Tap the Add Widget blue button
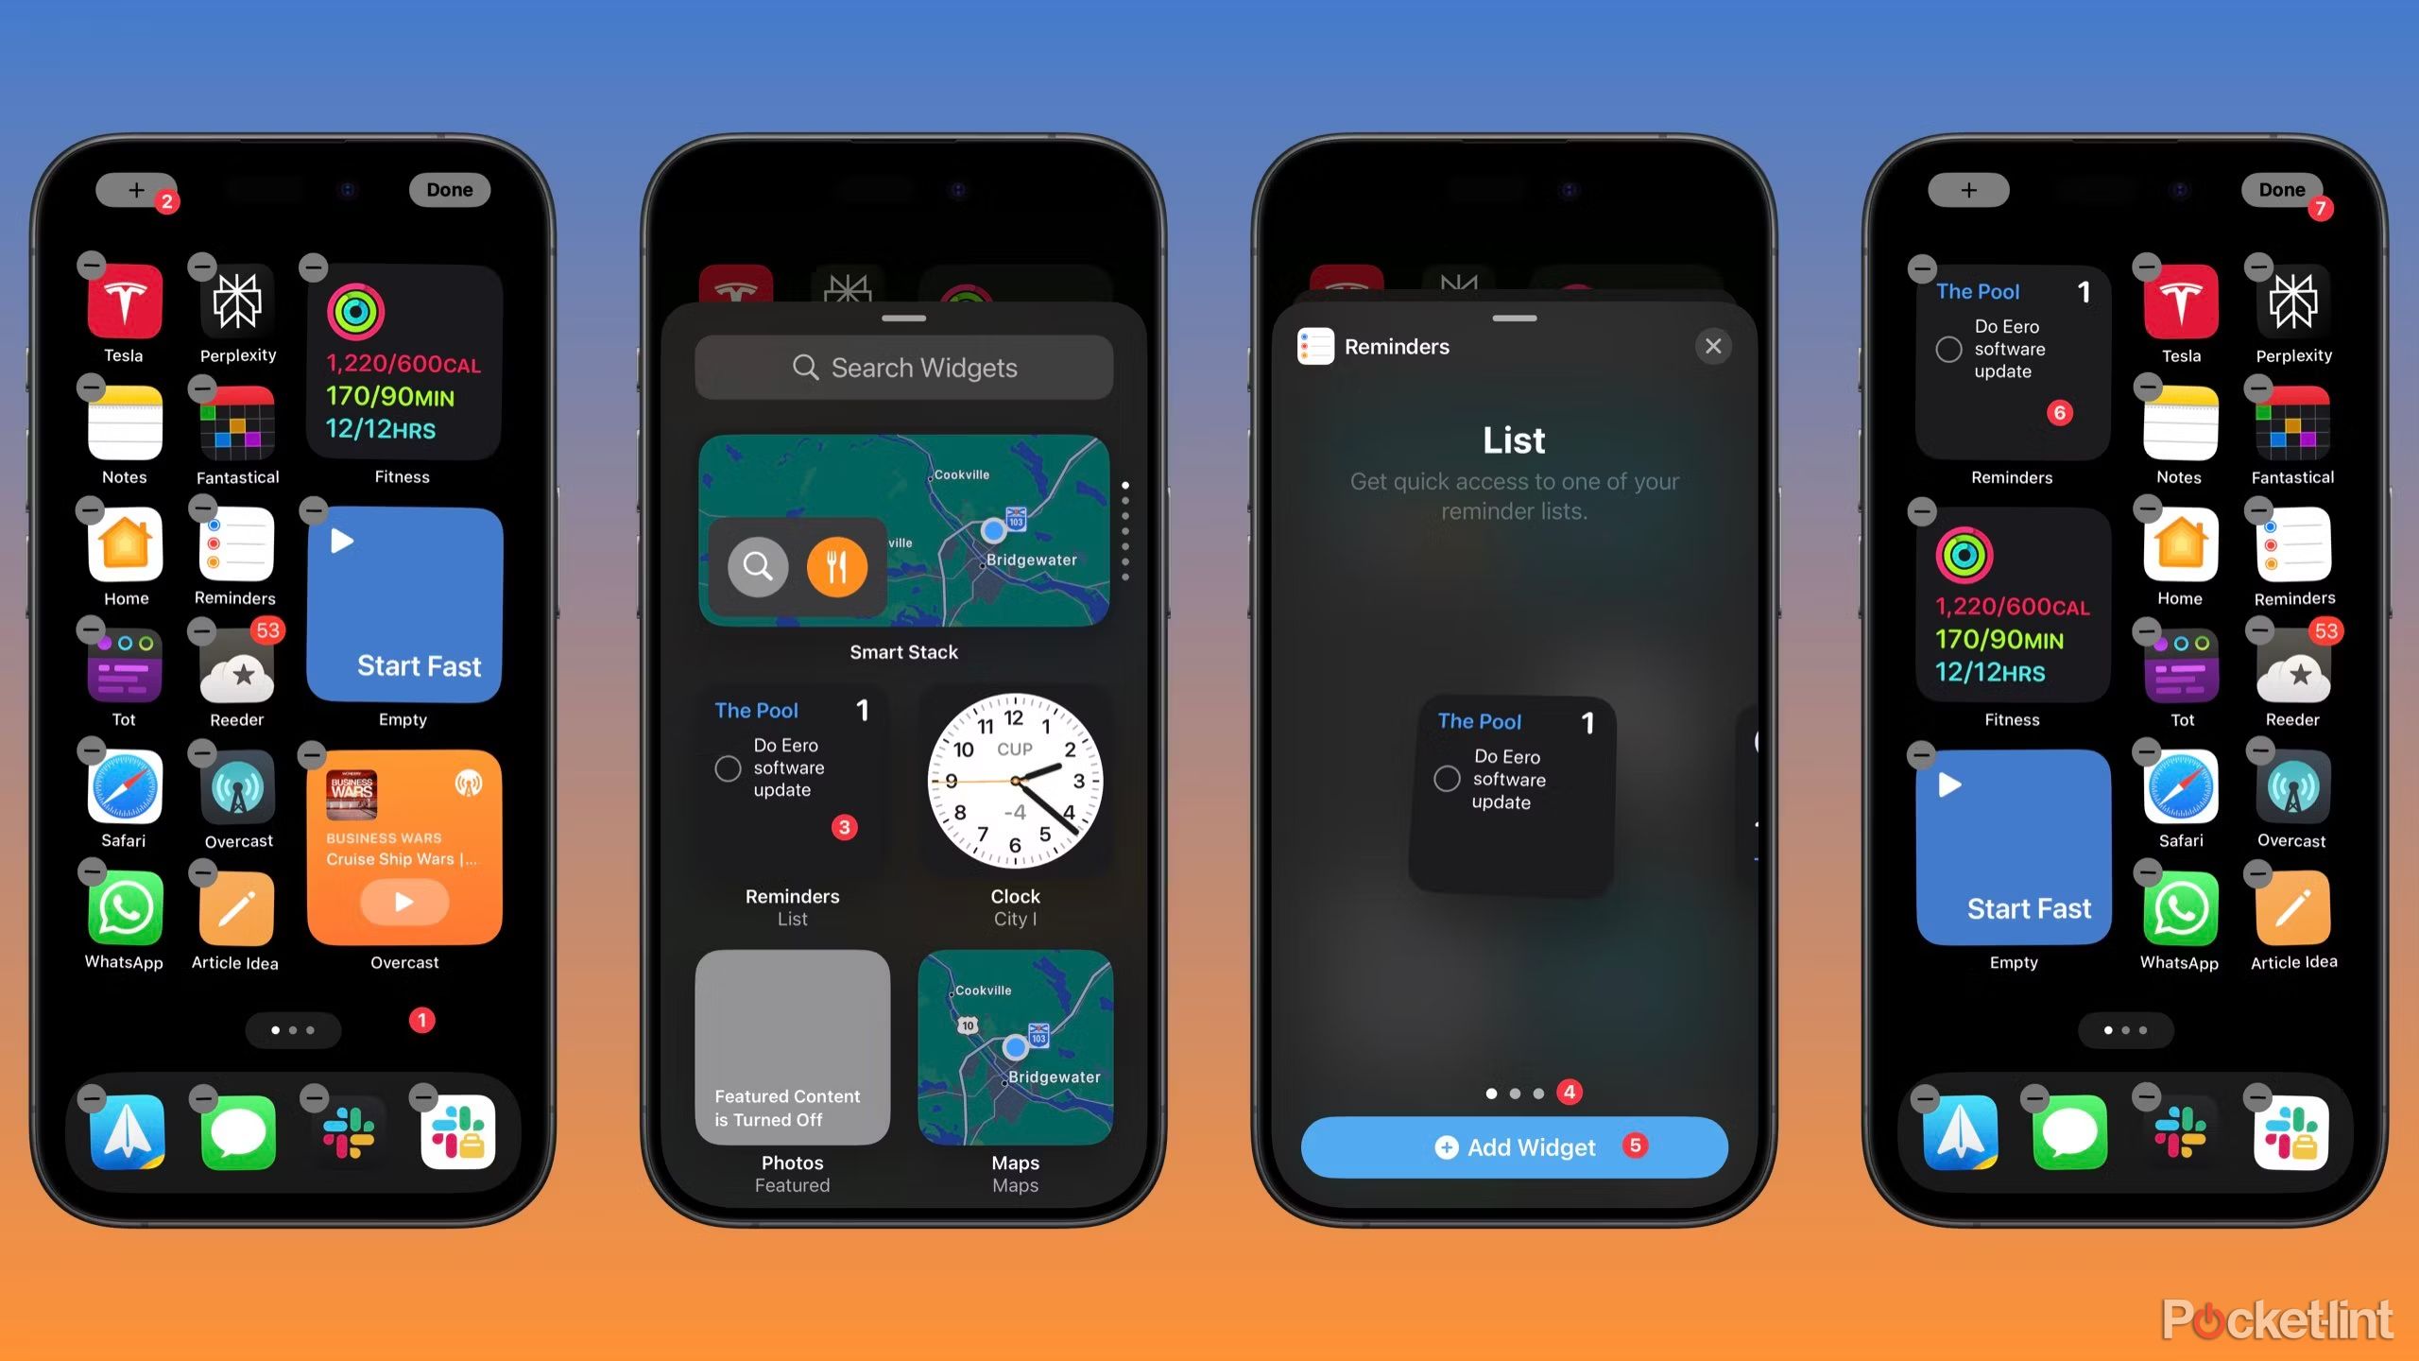Viewport: 2419px width, 1361px height. pyautogui.click(x=1514, y=1146)
